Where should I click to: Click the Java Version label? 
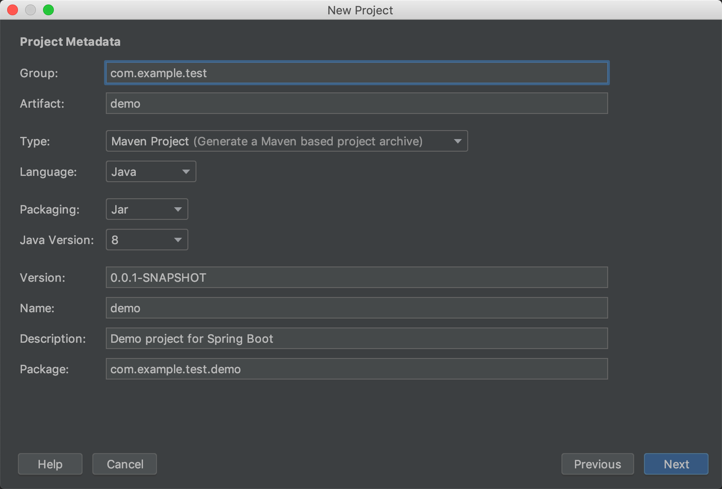57,240
